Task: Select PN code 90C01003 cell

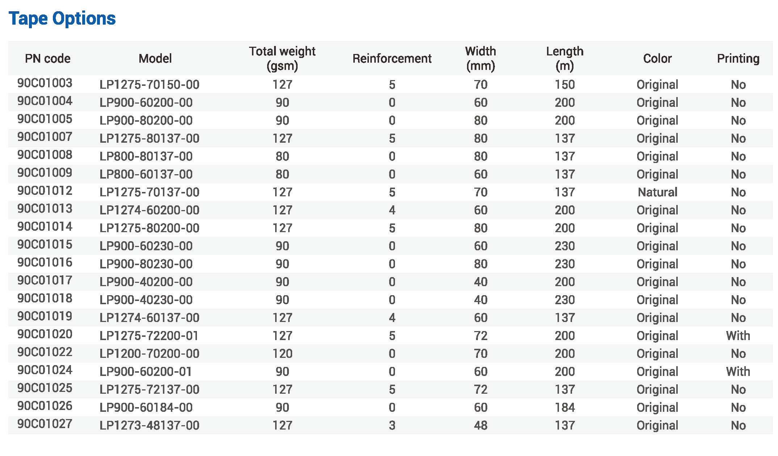Action: click(x=45, y=83)
